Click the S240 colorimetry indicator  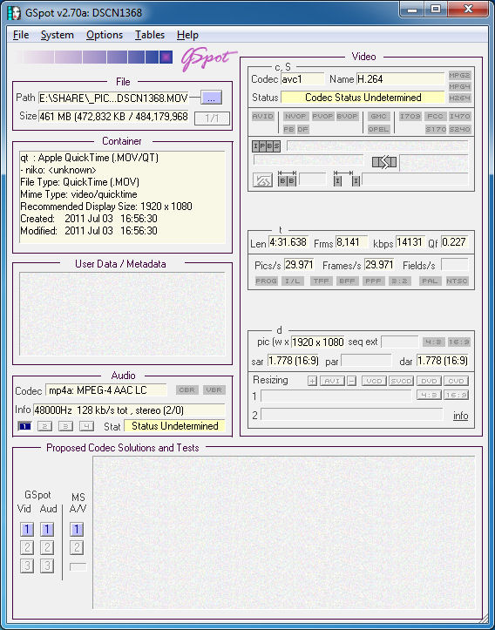(x=459, y=129)
